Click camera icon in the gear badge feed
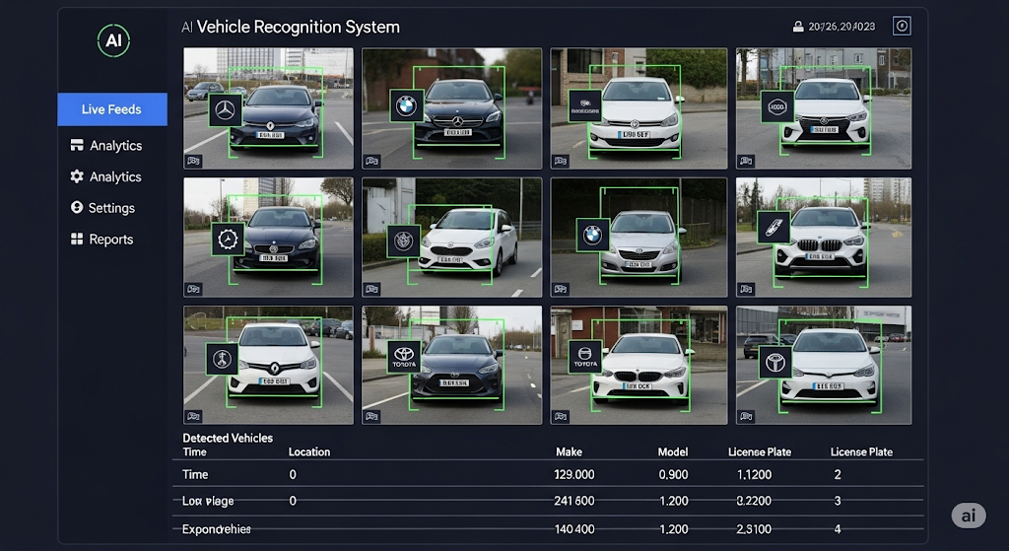Viewport: 1009px width, 551px height. pos(194,289)
